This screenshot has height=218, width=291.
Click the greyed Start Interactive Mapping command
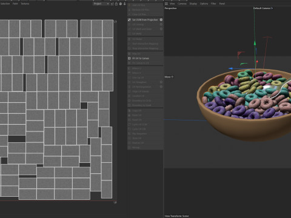coord(145,44)
